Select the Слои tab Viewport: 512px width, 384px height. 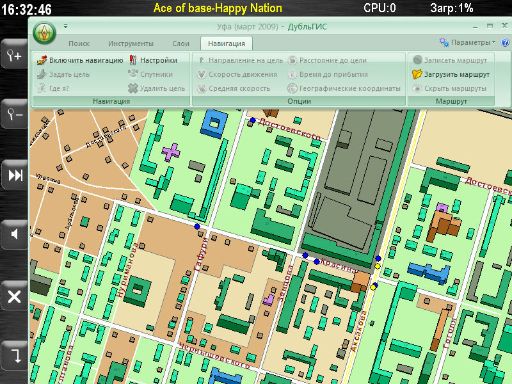[180, 44]
